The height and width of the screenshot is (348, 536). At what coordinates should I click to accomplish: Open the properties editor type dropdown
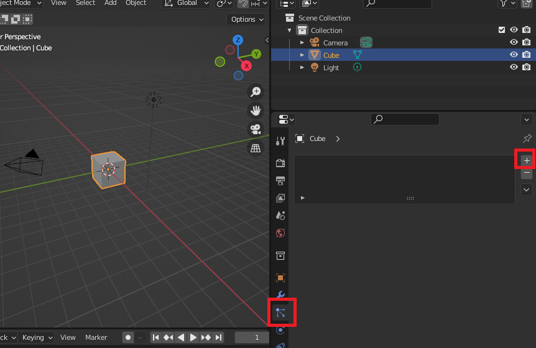pyautogui.click(x=286, y=119)
